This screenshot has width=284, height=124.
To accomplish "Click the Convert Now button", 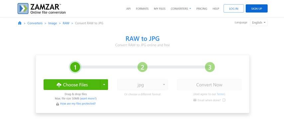I will 209,85.
